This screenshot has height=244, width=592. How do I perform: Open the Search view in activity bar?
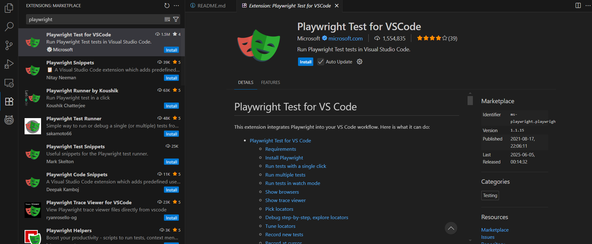click(x=9, y=27)
